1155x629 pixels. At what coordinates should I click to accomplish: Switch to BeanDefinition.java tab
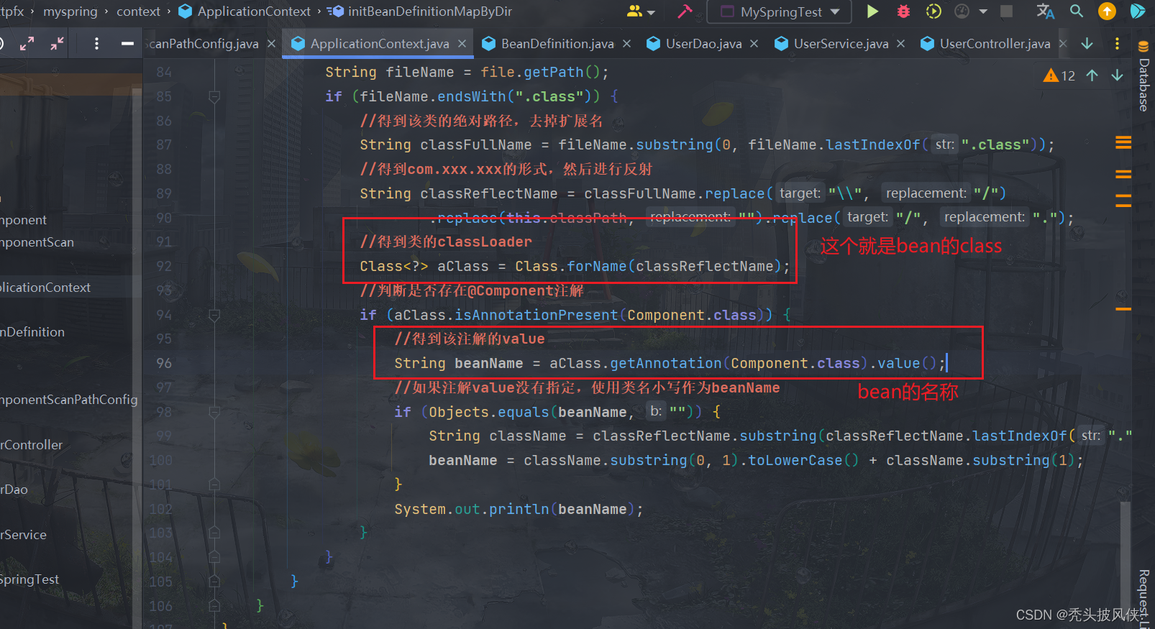pyautogui.click(x=557, y=44)
